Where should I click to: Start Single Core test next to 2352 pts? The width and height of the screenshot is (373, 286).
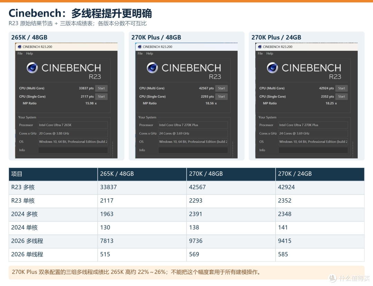pyautogui.click(x=342, y=97)
